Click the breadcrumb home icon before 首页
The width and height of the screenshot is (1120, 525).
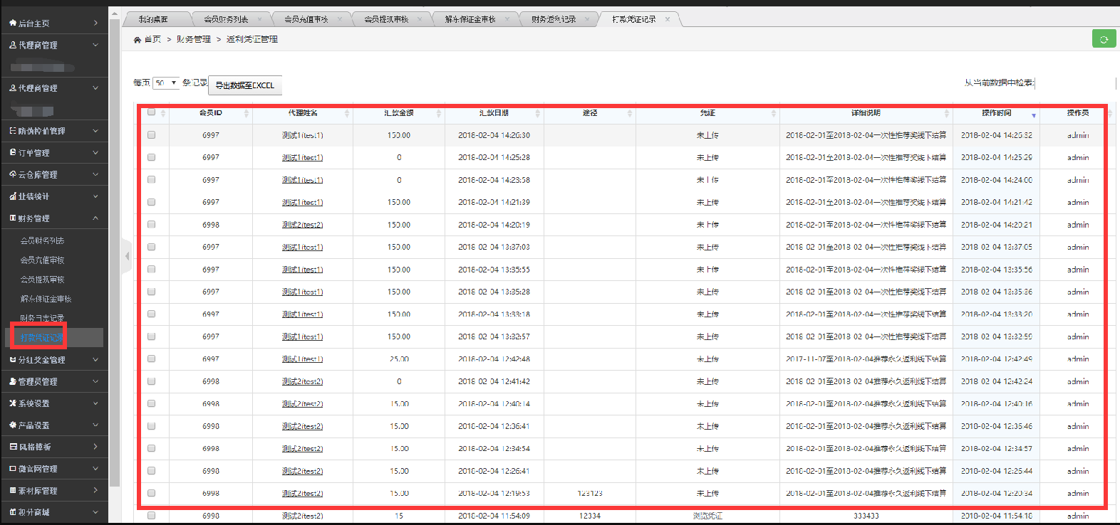[137, 40]
